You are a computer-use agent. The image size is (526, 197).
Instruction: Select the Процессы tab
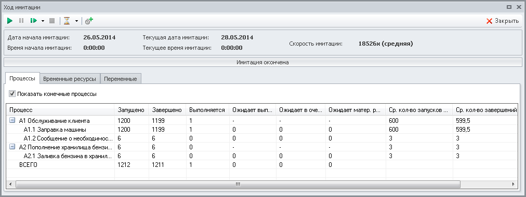(x=22, y=78)
